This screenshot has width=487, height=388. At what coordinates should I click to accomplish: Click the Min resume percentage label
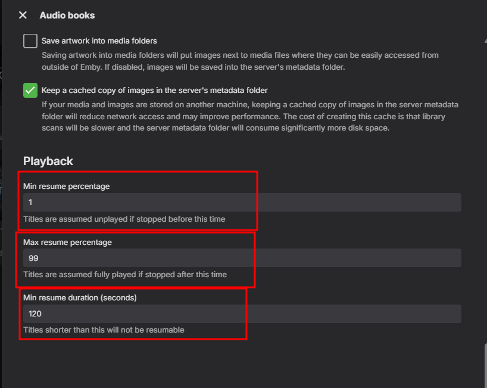(66, 186)
